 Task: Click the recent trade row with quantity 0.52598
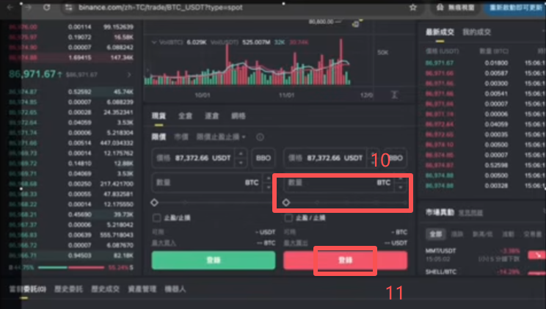[x=485, y=165]
